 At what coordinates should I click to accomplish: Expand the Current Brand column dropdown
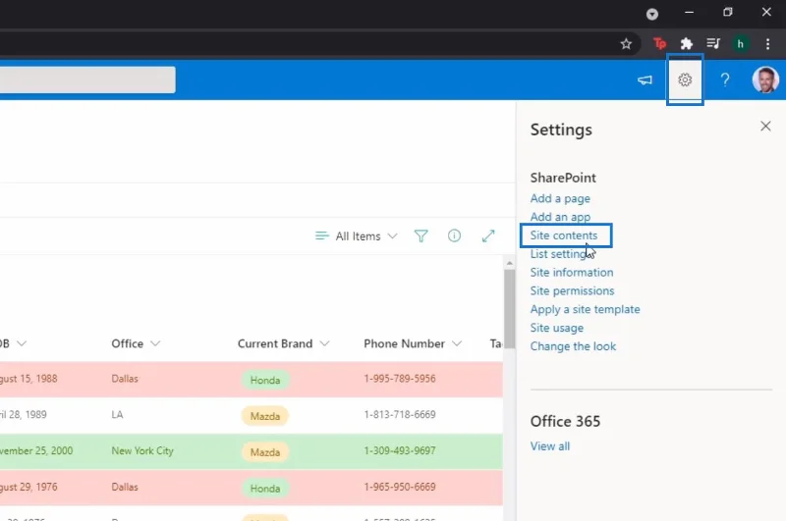click(x=324, y=343)
